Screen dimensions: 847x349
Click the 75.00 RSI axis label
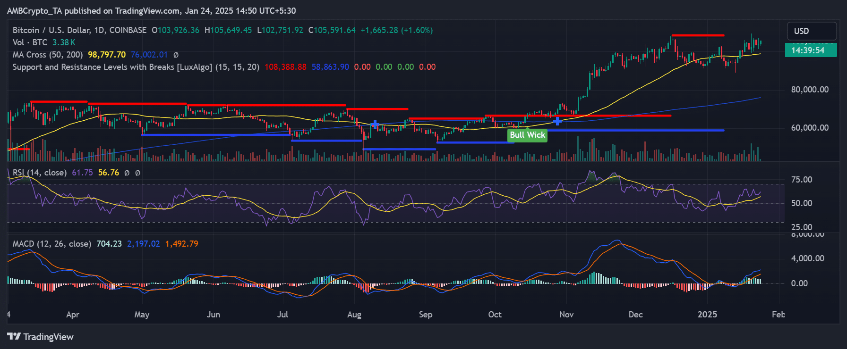click(x=802, y=180)
